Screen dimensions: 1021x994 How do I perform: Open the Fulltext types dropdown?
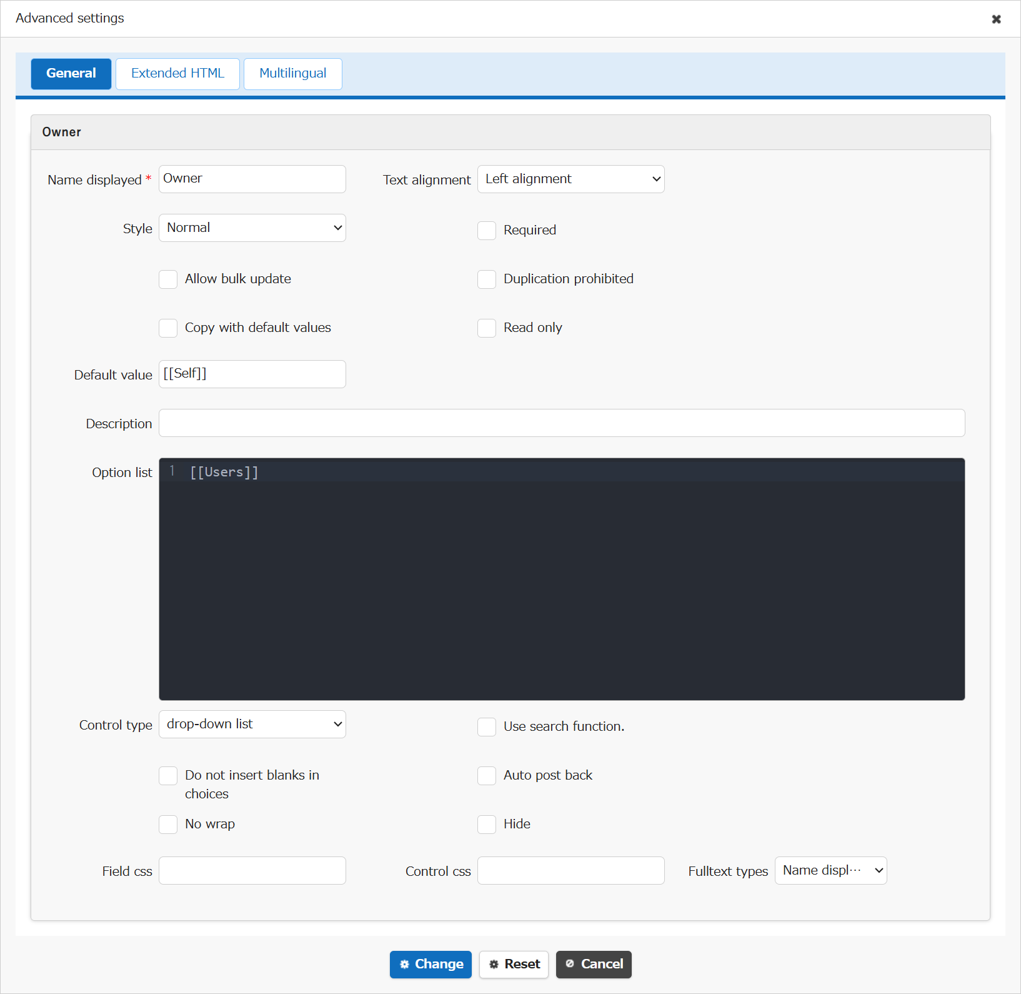coord(830,870)
